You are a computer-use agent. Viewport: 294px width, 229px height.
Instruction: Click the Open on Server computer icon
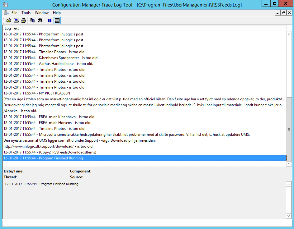click(x=16, y=21)
